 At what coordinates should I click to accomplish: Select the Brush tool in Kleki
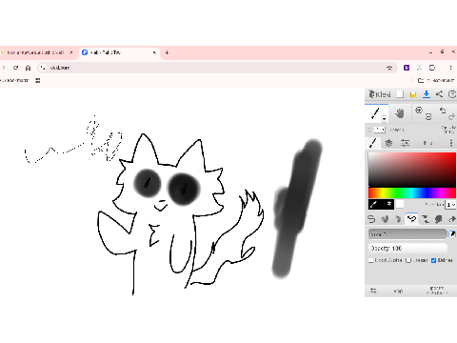[x=375, y=113]
